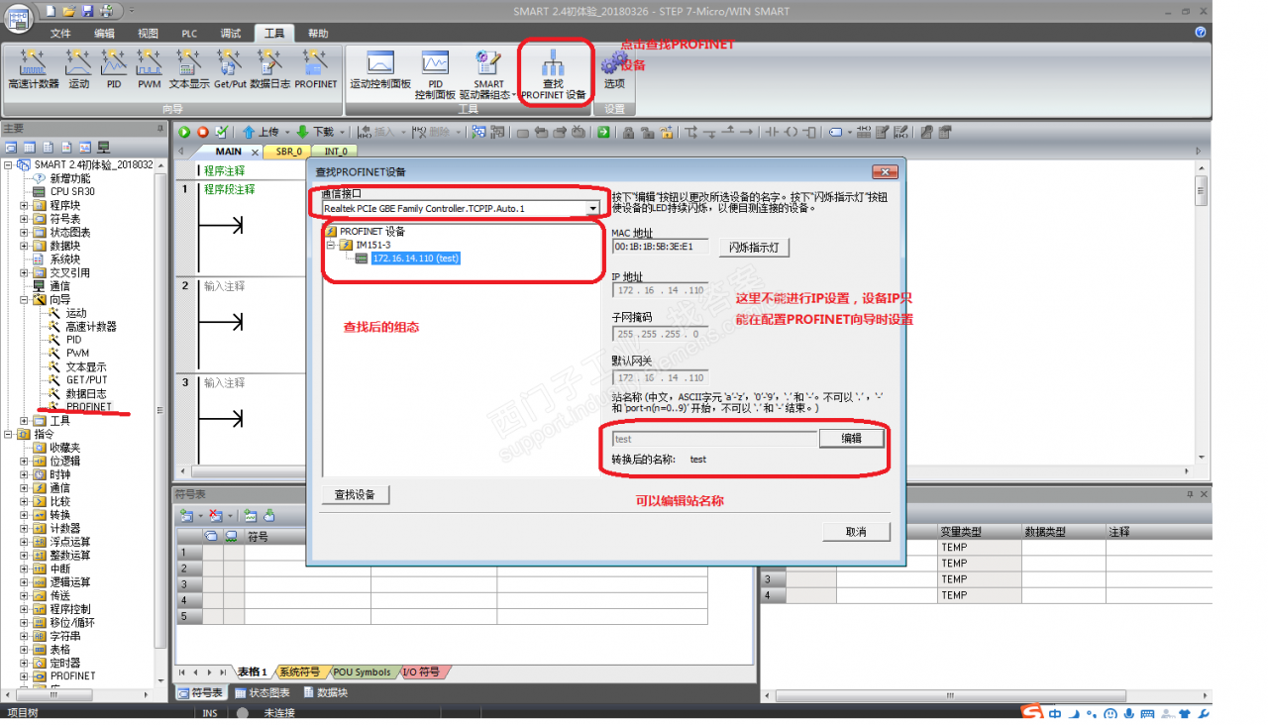
Task: Click 编辑 button for station name
Action: (x=851, y=438)
